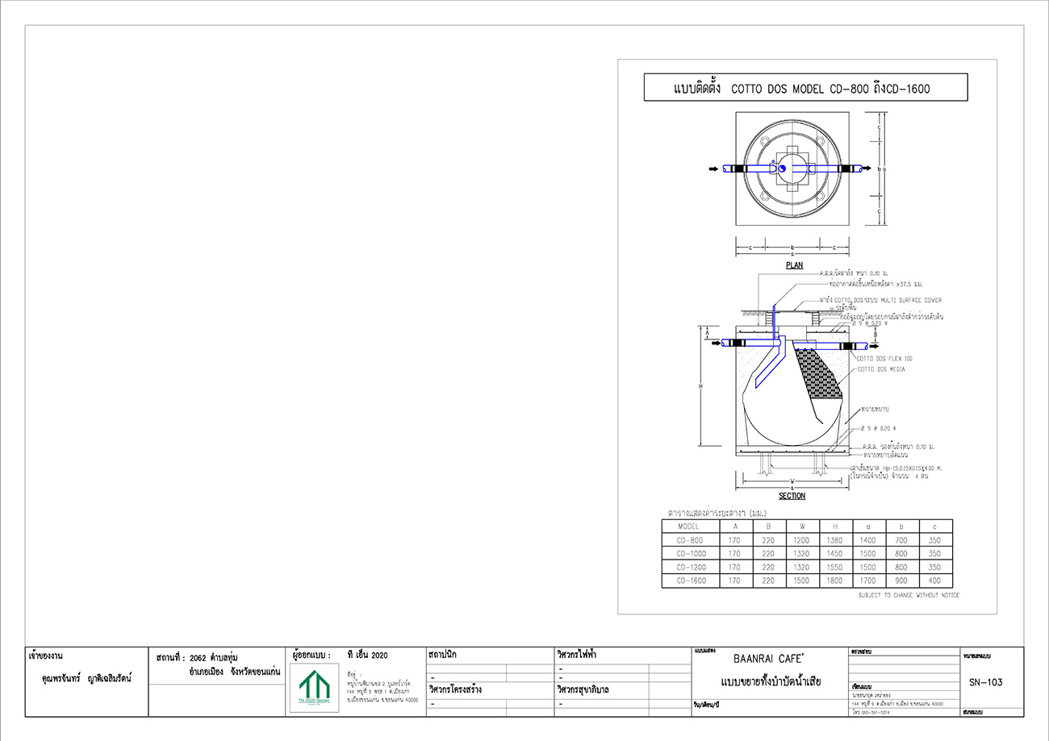Viewport: 1049px width, 741px height.
Task: Click the sheet number 'SN-103'
Action: pos(985,682)
